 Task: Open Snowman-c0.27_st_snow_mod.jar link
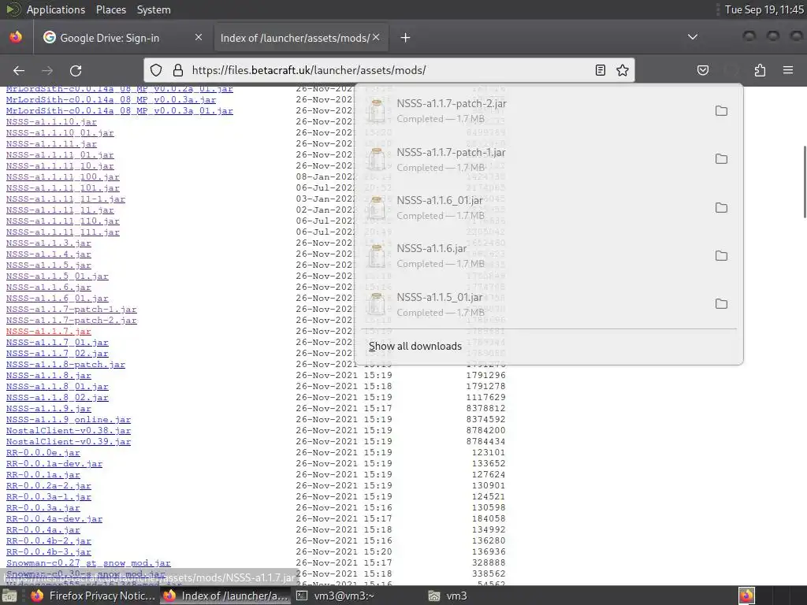[88, 562]
